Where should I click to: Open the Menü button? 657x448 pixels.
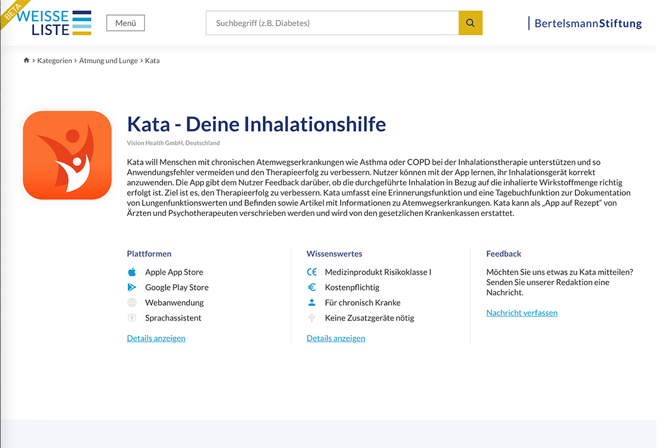(126, 23)
